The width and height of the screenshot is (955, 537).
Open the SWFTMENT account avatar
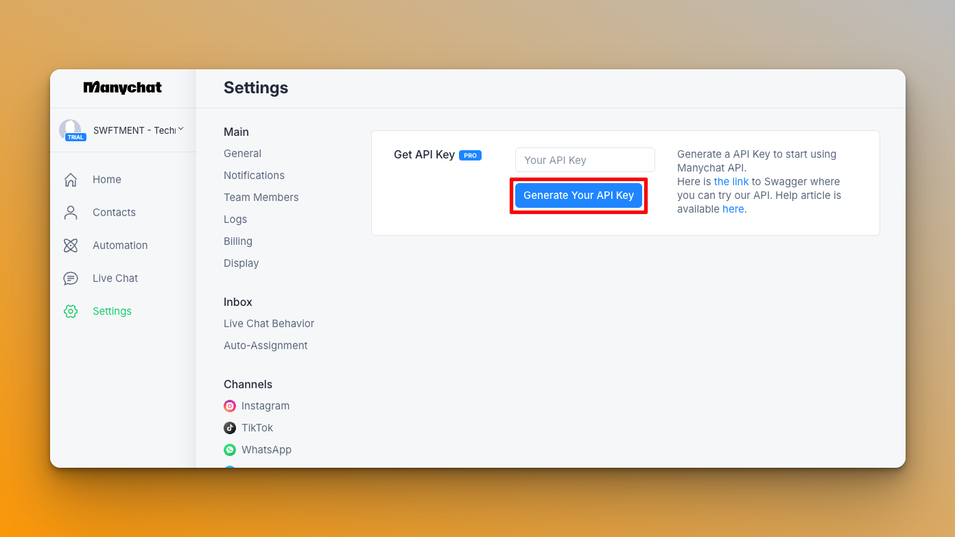tap(70, 130)
